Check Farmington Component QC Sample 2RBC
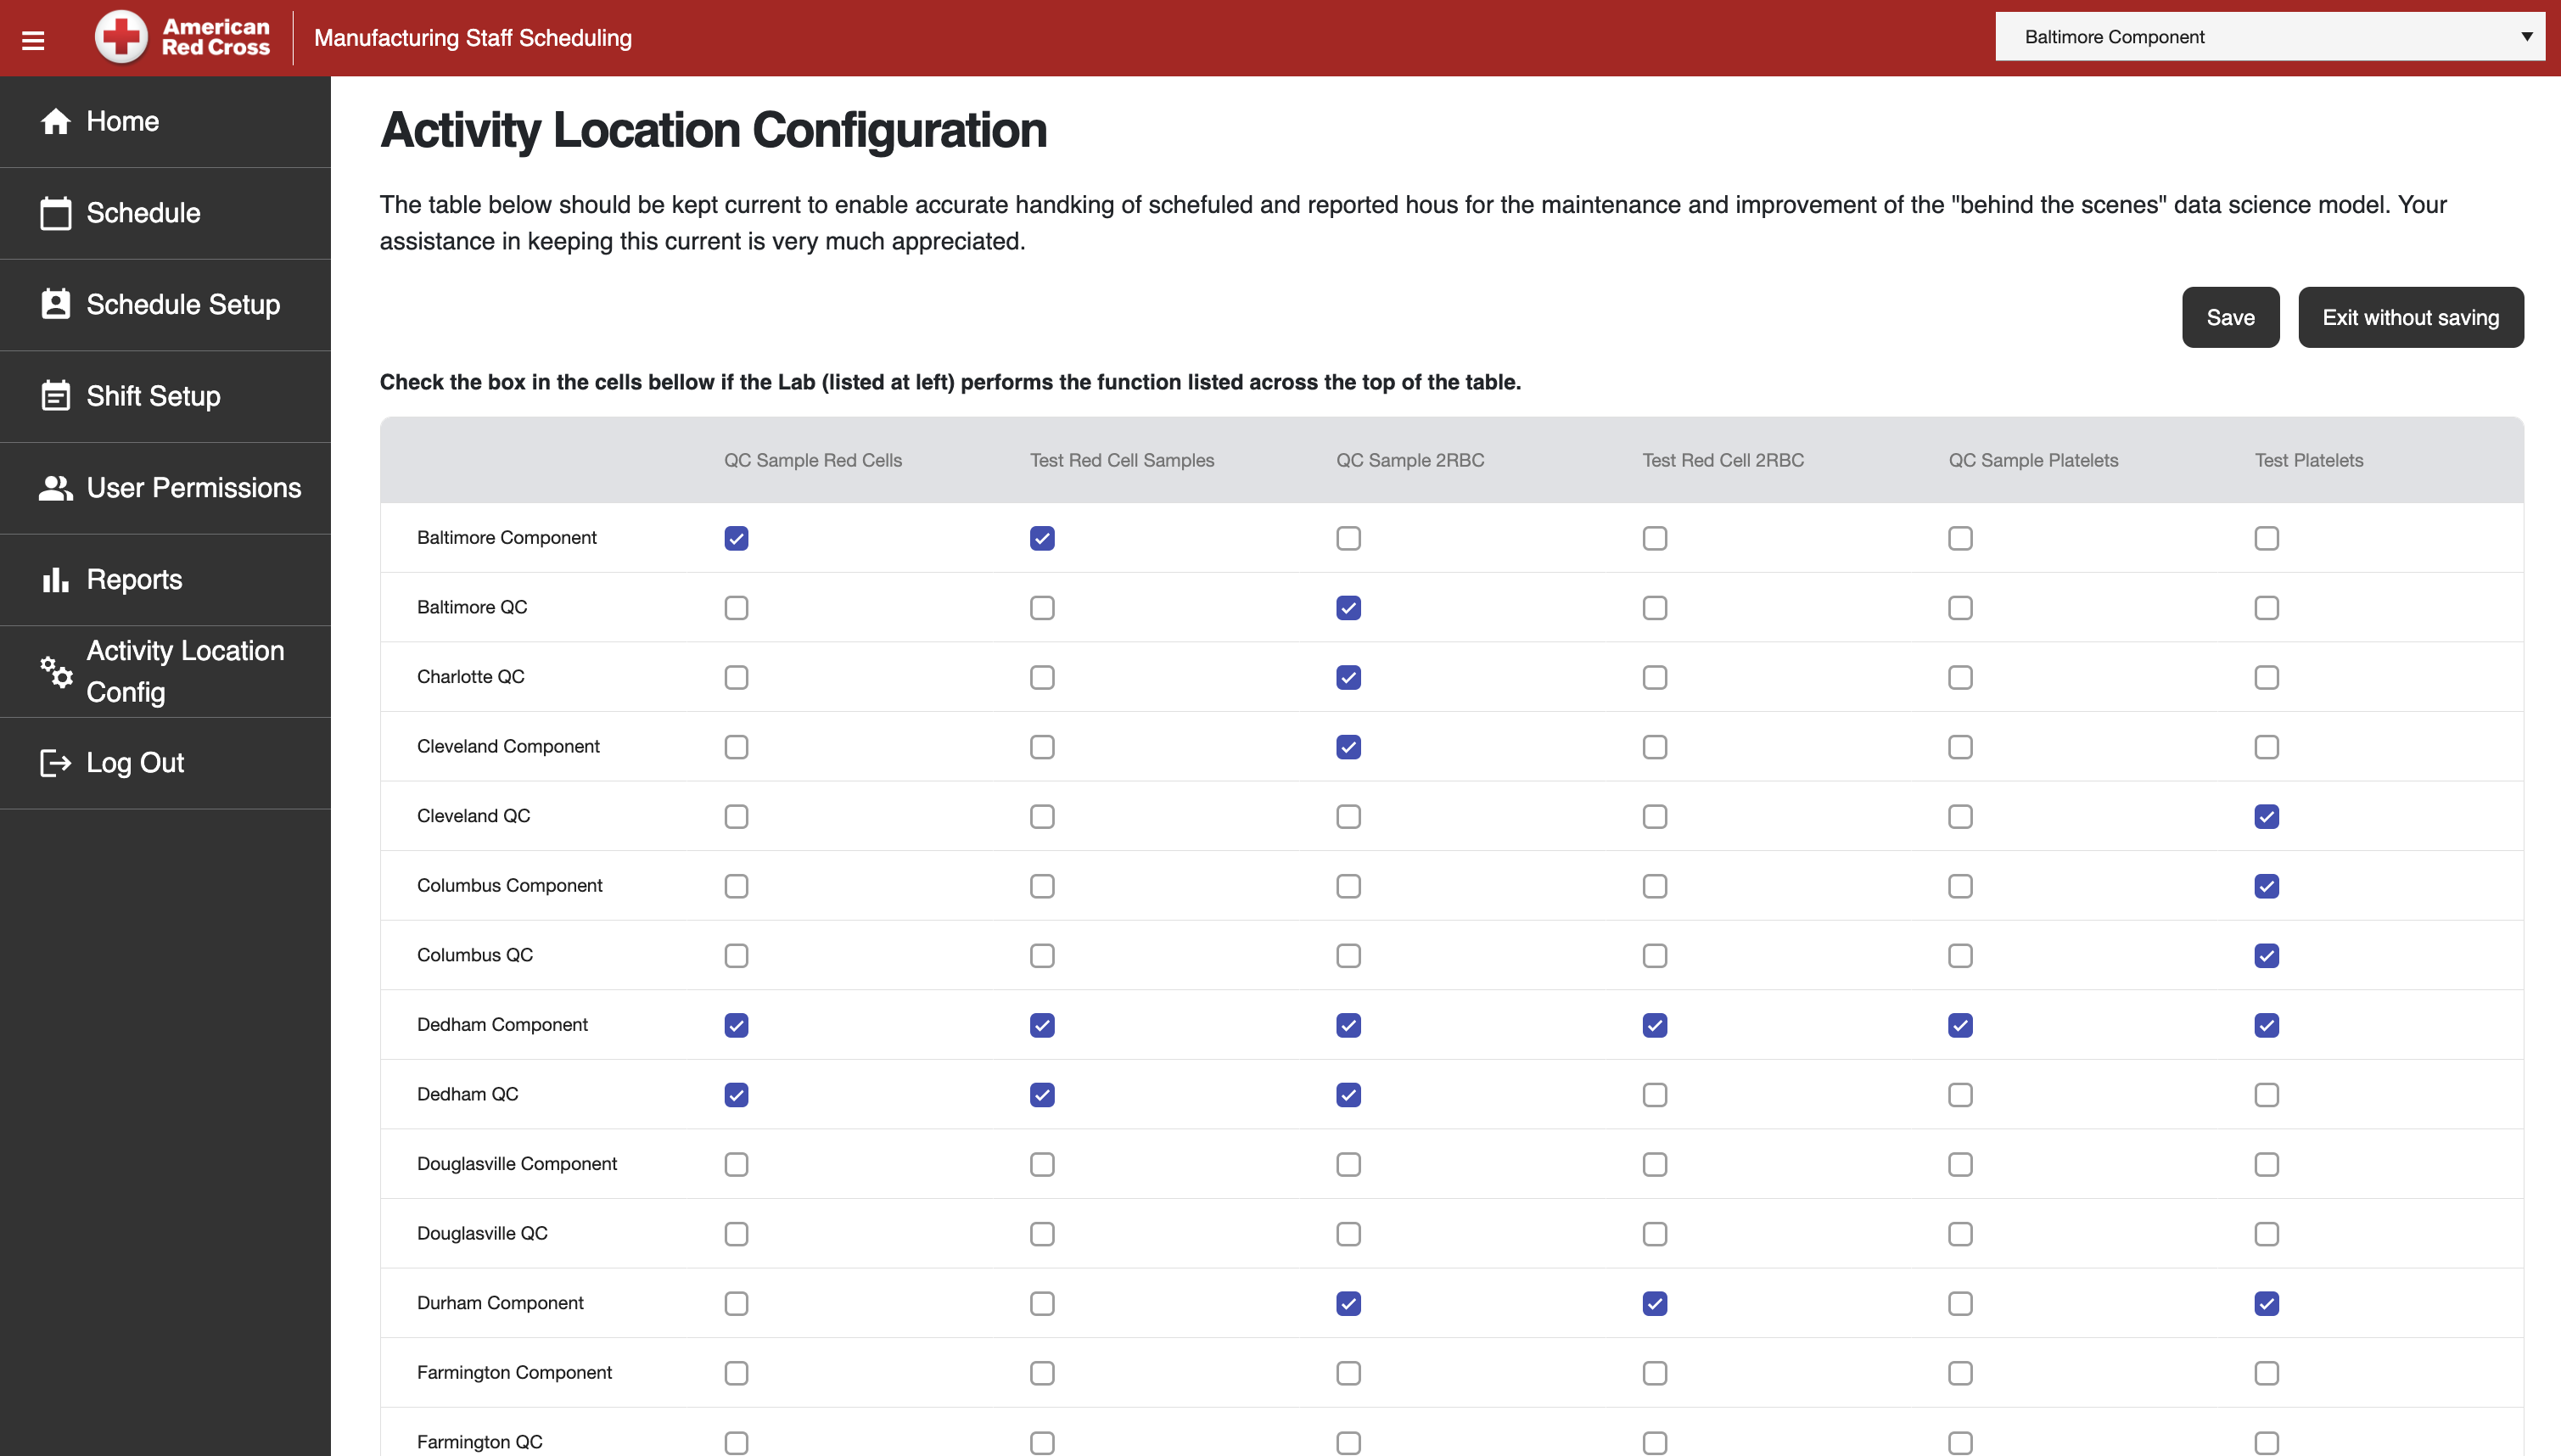This screenshot has height=1456, width=2561. coord(1348,1373)
